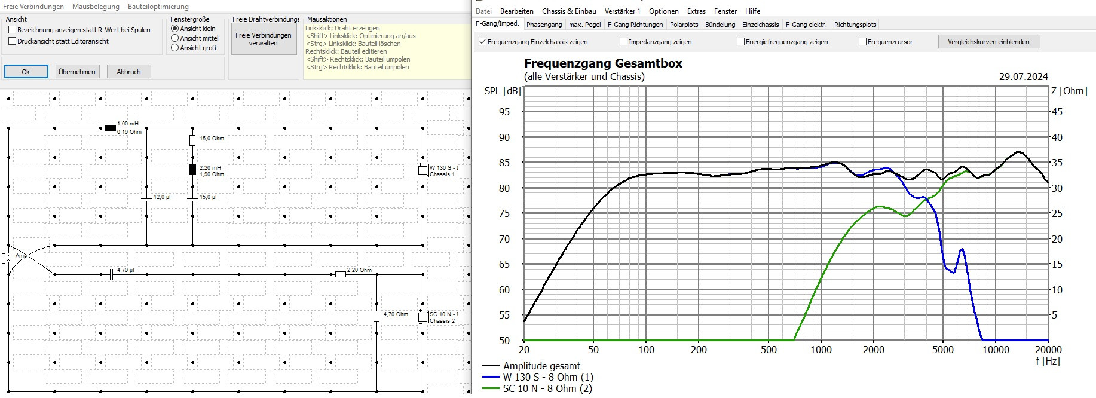Enable Druckansicht statt Editoransicht
1096x398 pixels.
pos(12,41)
